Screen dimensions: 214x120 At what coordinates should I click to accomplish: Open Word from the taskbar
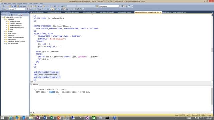coord(45,118)
